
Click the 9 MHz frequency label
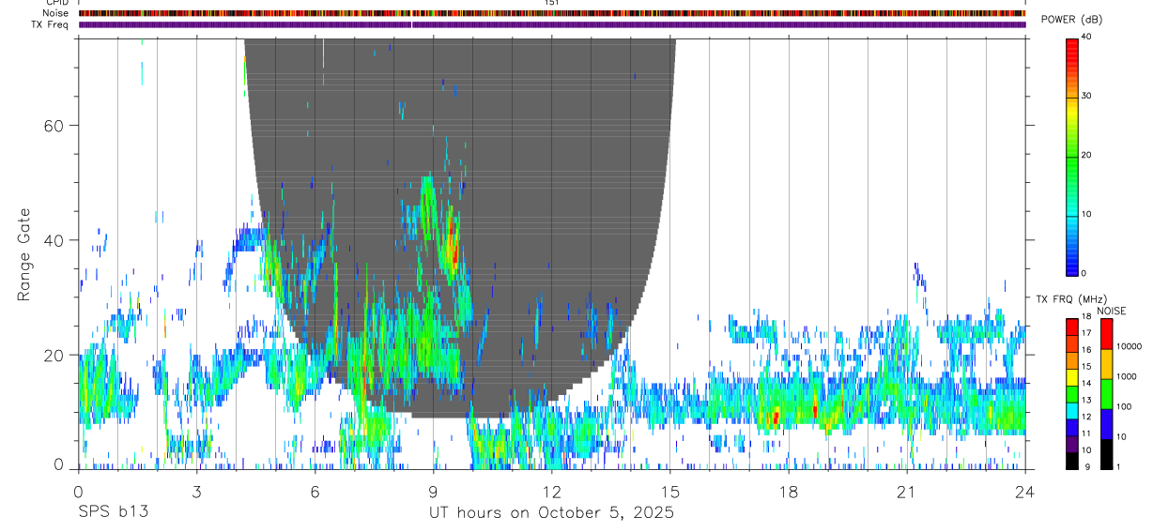[x=1087, y=466]
